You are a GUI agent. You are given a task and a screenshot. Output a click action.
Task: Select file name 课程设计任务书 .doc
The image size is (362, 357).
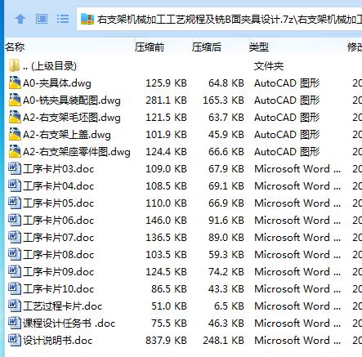pos(69,324)
